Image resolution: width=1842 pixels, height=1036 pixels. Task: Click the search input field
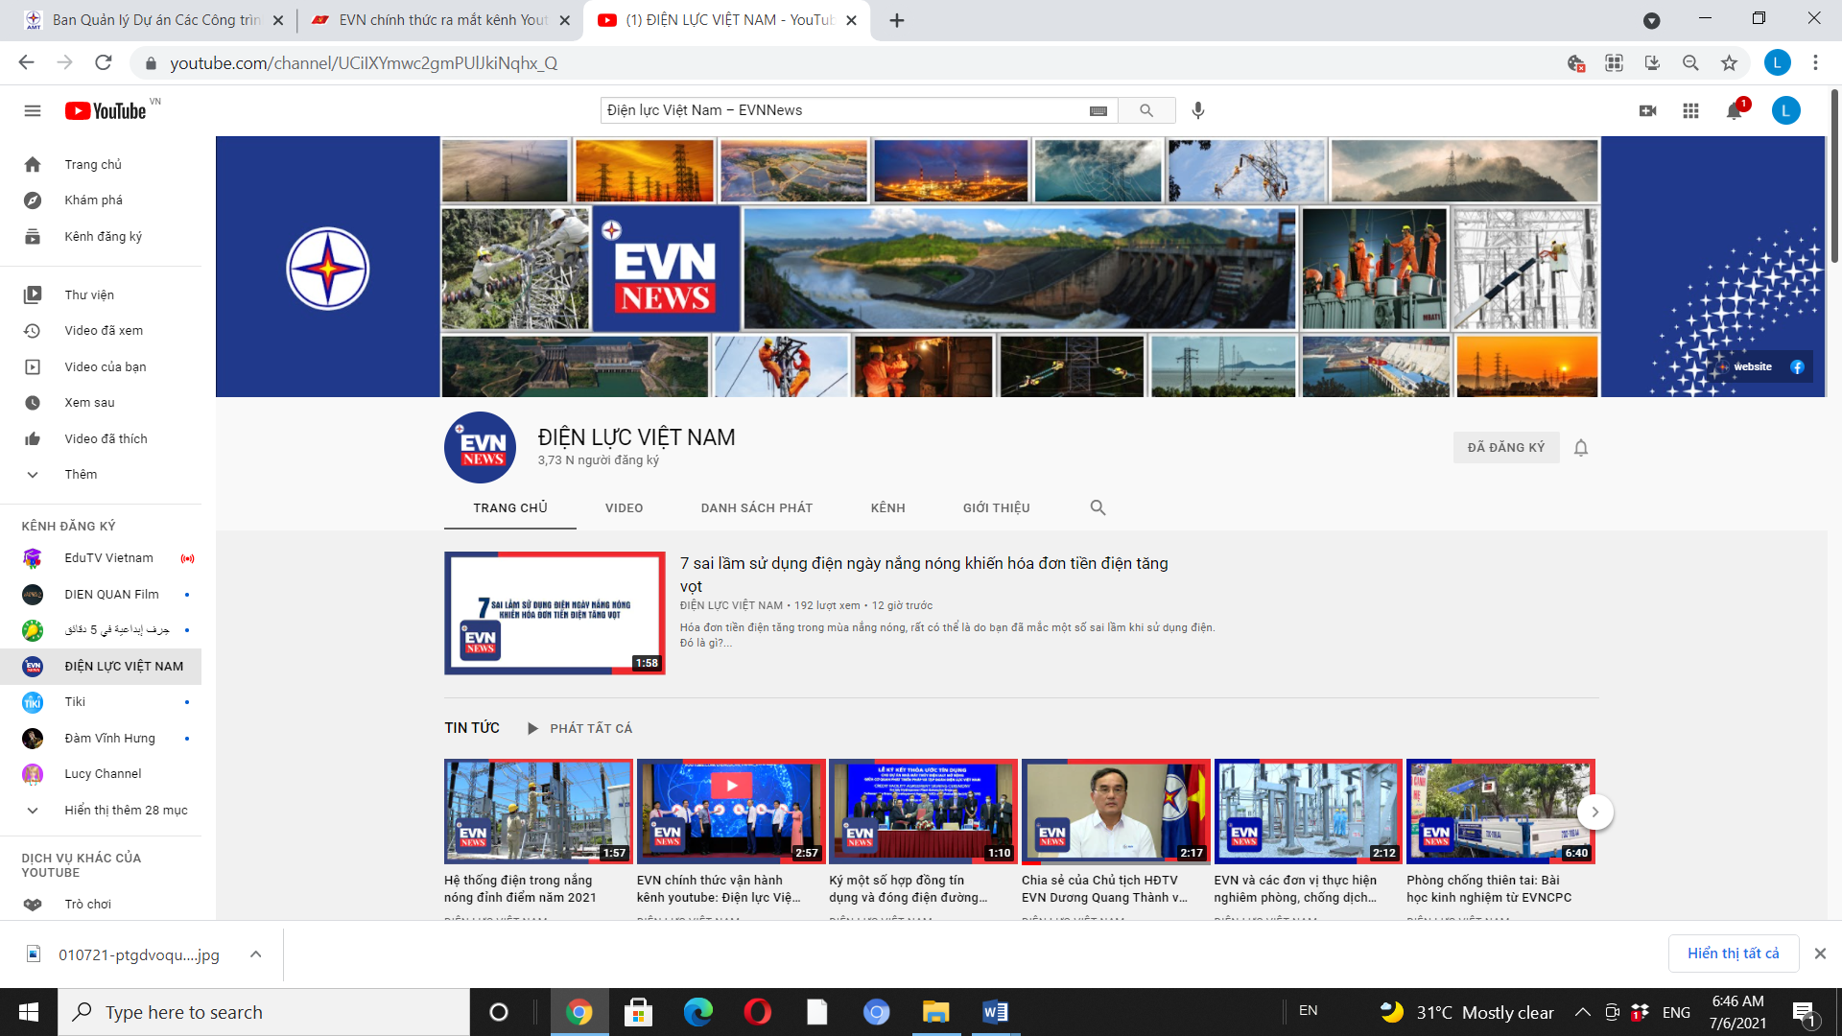pyautogui.click(x=844, y=110)
